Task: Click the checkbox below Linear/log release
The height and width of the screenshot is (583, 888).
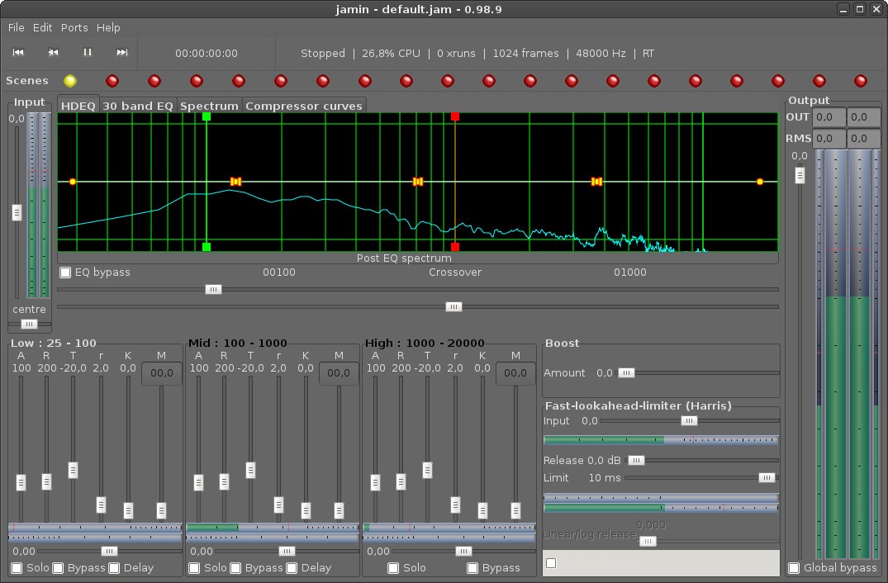Action: [551, 562]
